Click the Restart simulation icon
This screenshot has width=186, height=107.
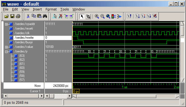point(129,16)
